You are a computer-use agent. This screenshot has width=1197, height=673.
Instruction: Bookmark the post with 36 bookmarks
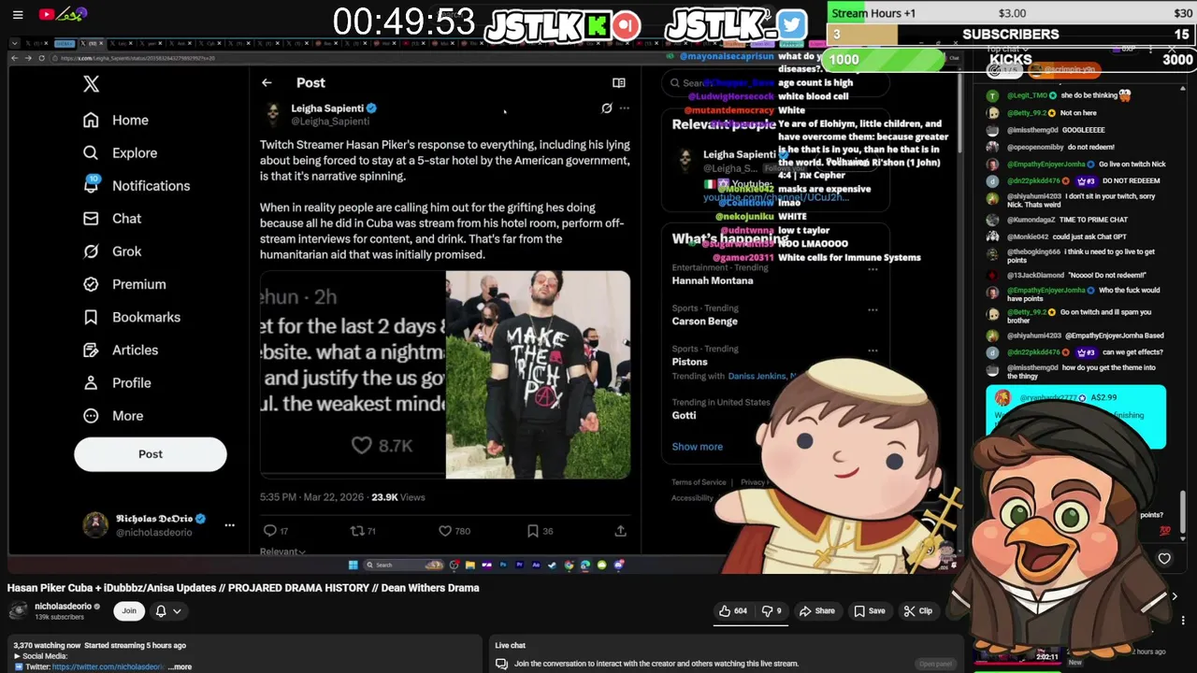click(x=532, y=531)
